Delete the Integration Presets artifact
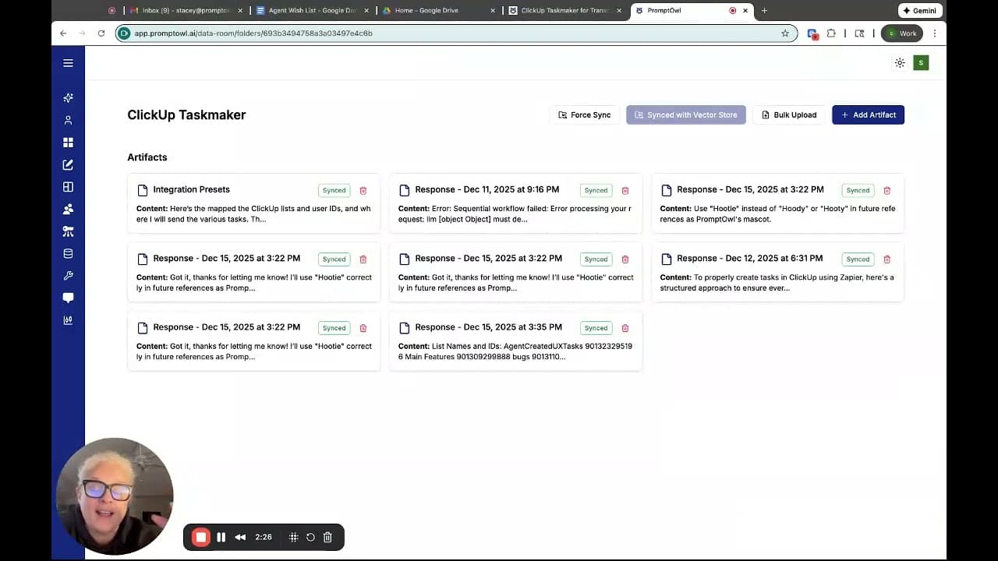This screenshot has height=561, width=998. click(363, 190)
